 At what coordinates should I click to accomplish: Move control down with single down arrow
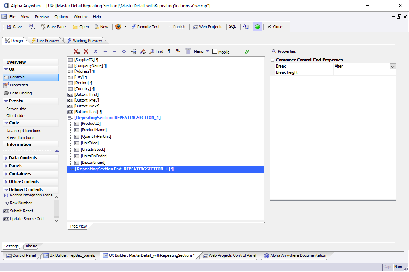pos(114,52)
